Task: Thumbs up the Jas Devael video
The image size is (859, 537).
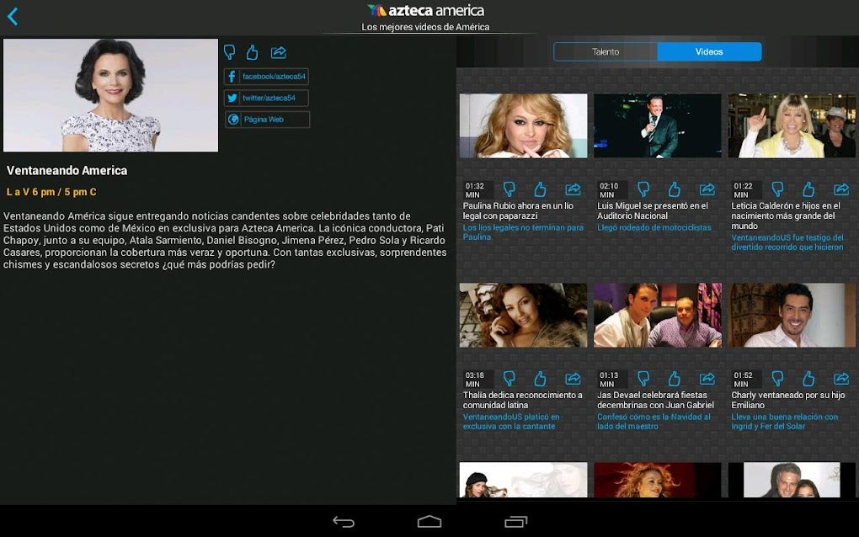Action: coord(675,378)
